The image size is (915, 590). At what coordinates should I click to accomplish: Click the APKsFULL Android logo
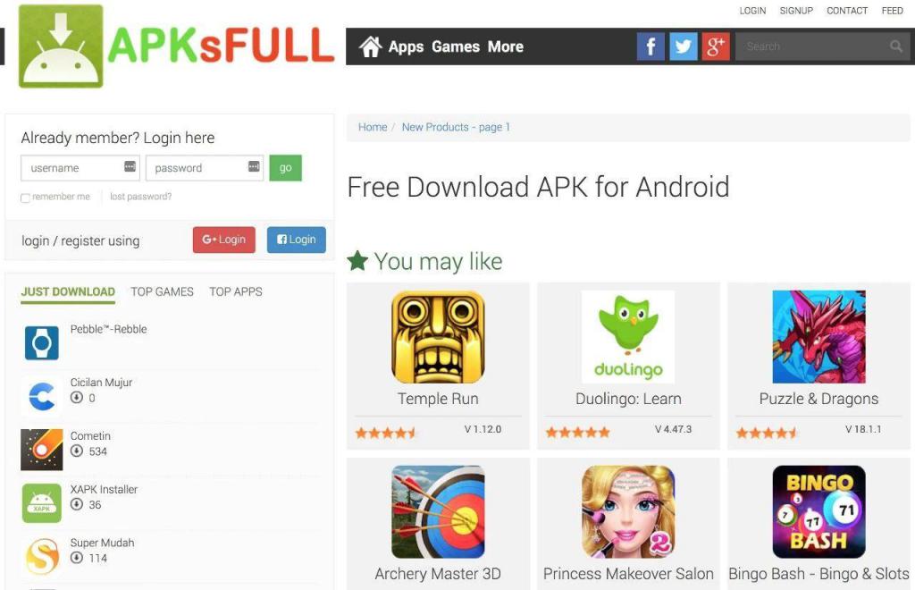pos(61,46)
